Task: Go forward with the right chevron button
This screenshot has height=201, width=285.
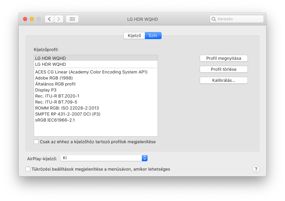Action: point(59,19)
